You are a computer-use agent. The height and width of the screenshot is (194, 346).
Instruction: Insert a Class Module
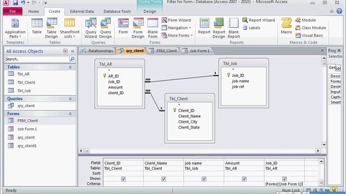[311, 27]
